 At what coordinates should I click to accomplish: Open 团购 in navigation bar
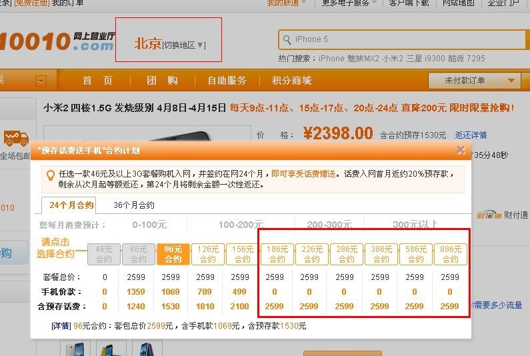pyautogui.click(x=162, y=81)
